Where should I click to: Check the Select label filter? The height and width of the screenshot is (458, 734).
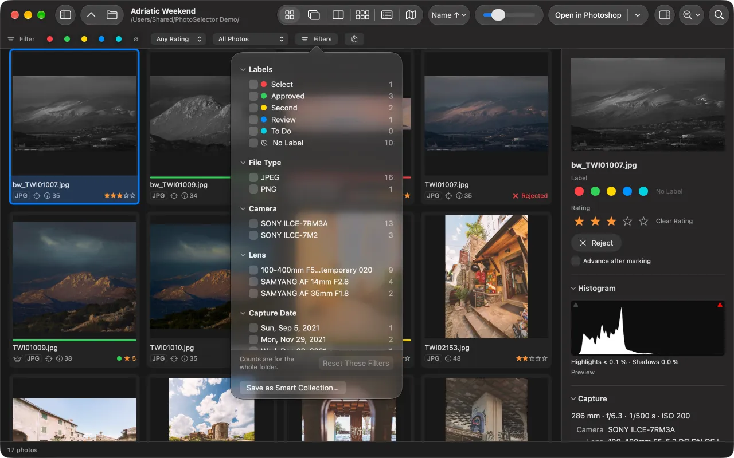253,84
